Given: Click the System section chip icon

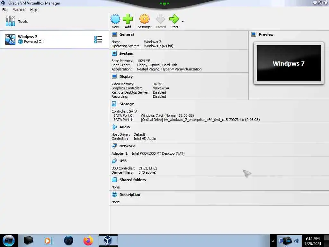Looking at the screenshot, I should (114, 53).
